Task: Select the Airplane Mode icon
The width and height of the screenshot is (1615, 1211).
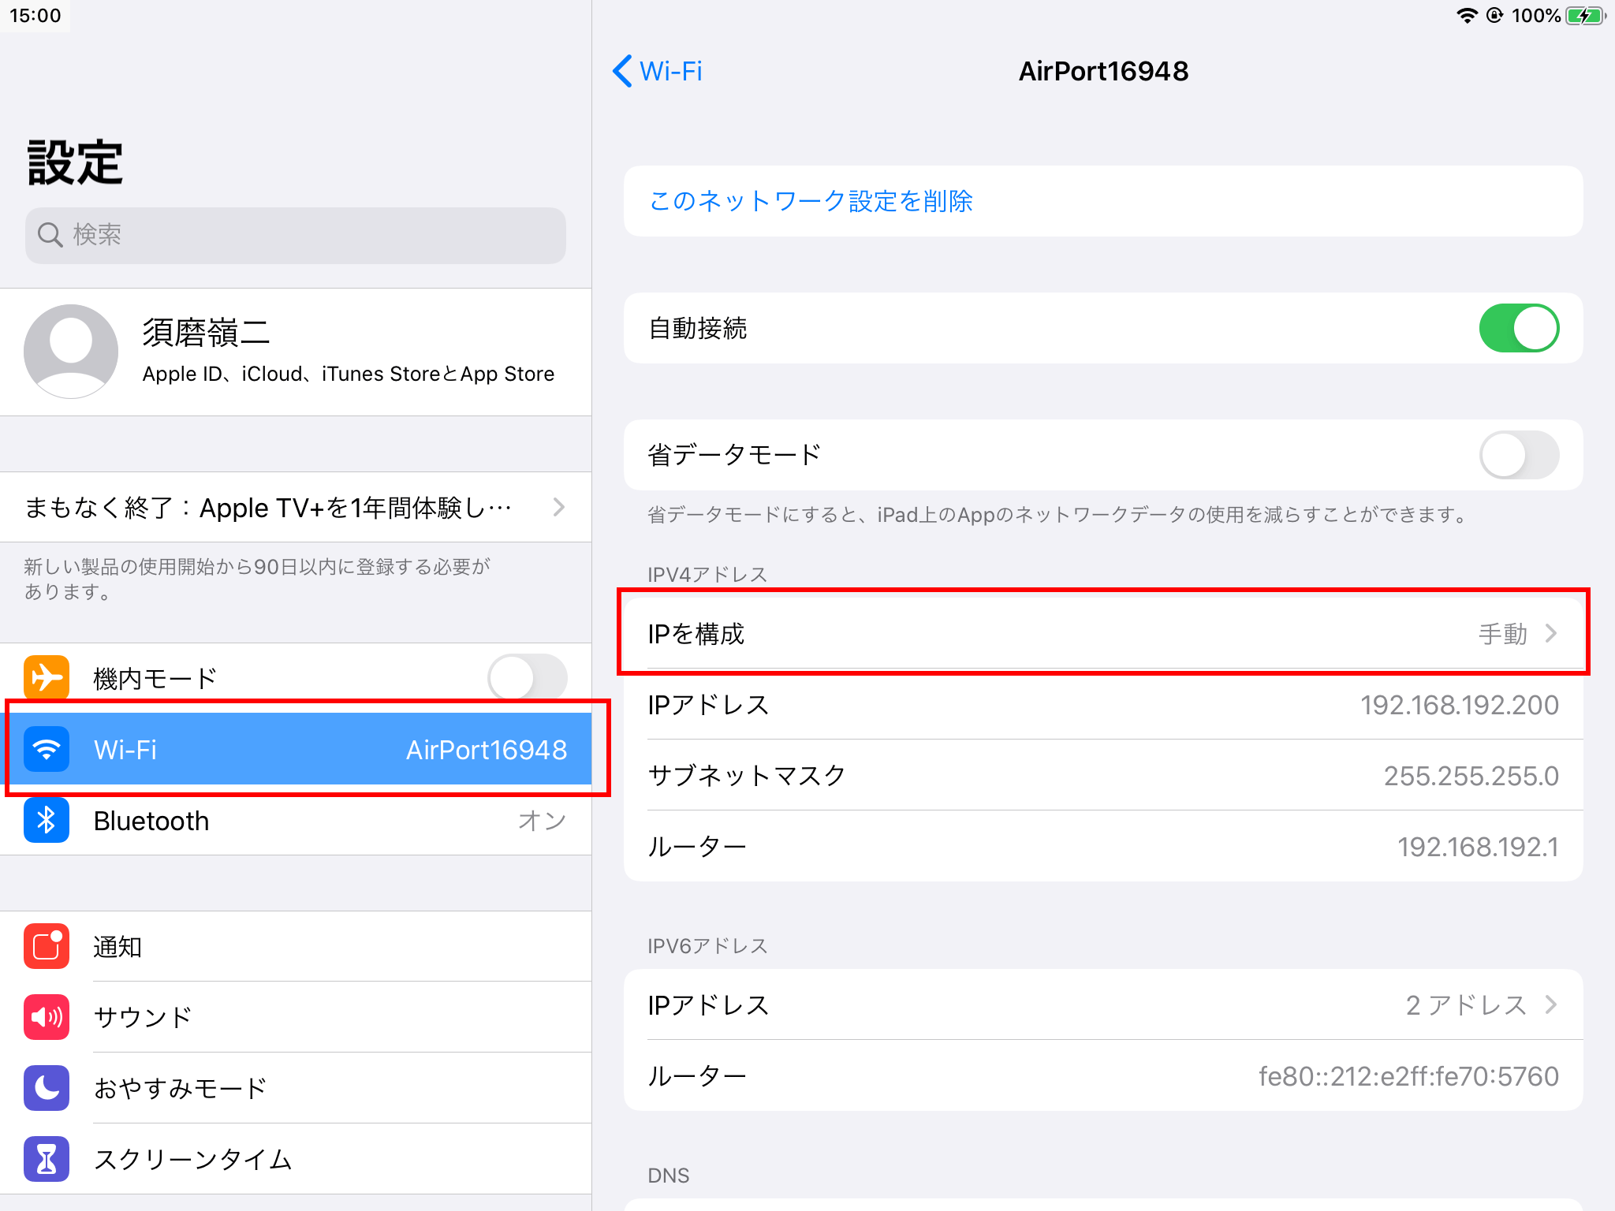Action: (47, 676)
